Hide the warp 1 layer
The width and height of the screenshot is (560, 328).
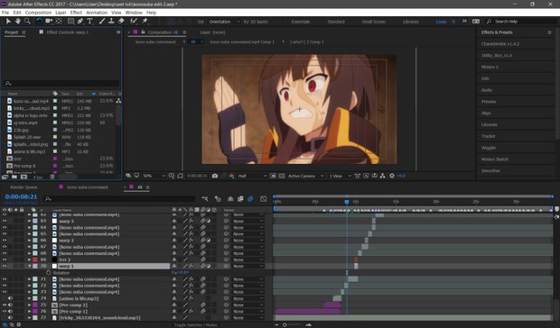click(x=5, y=266)
